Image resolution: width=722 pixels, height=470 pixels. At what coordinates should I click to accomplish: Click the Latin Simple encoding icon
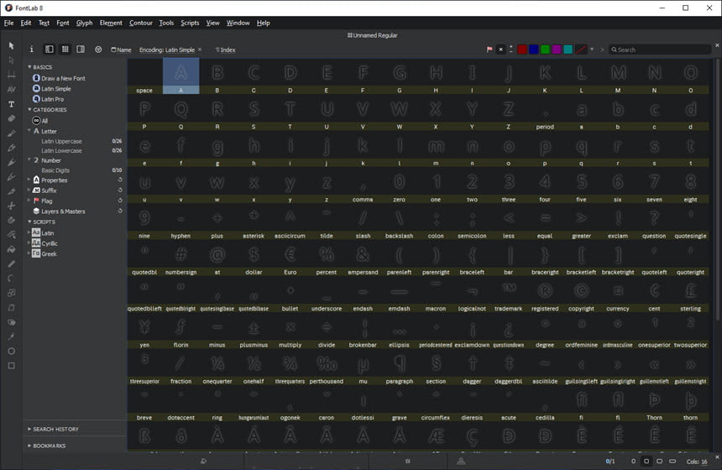pyautogui.click(x=36, y=88)
